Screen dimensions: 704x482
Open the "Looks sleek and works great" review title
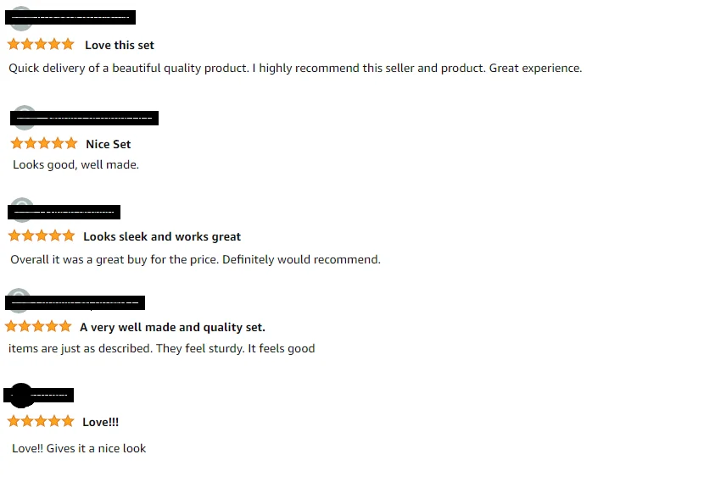pos(162,236)
